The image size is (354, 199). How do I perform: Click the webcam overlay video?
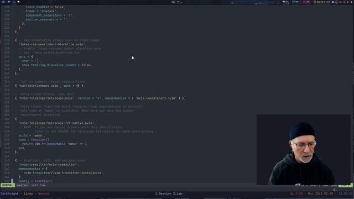tap(304, 150)
